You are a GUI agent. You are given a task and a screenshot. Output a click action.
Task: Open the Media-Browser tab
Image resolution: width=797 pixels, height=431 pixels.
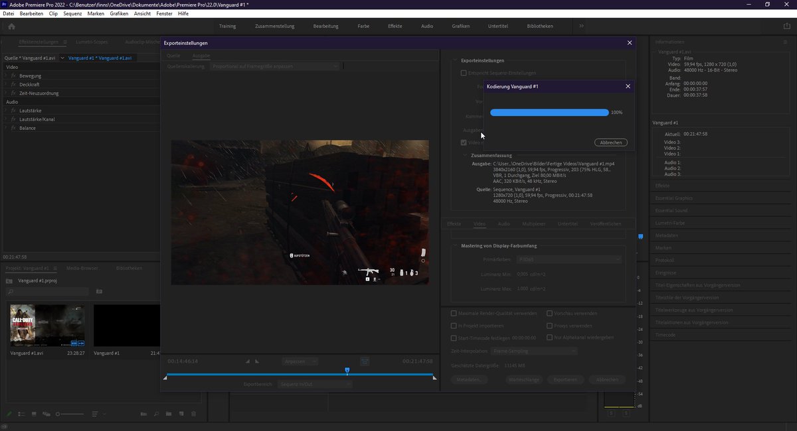pos(82,268)
